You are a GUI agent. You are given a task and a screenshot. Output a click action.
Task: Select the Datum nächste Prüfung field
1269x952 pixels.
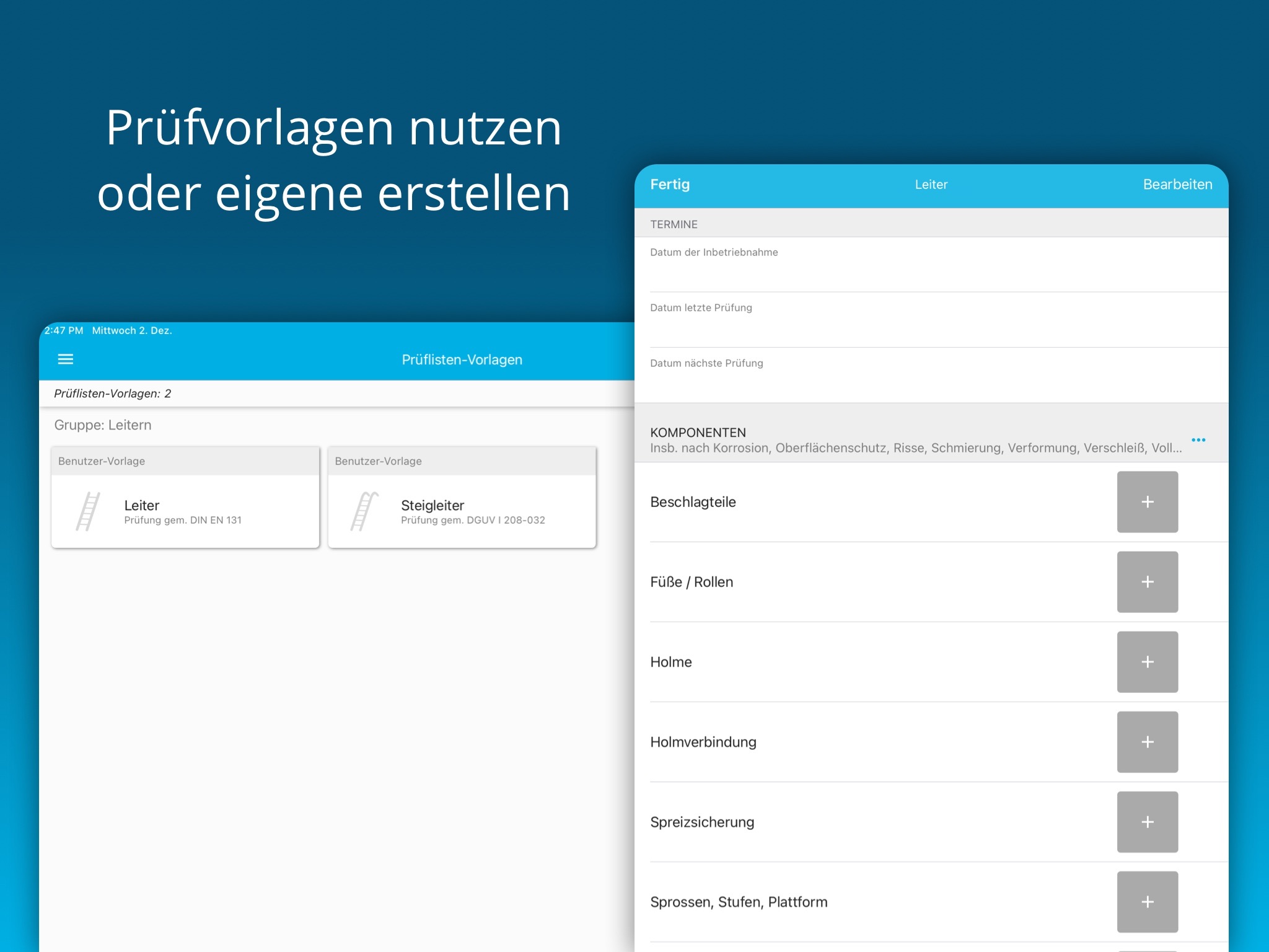931,375
